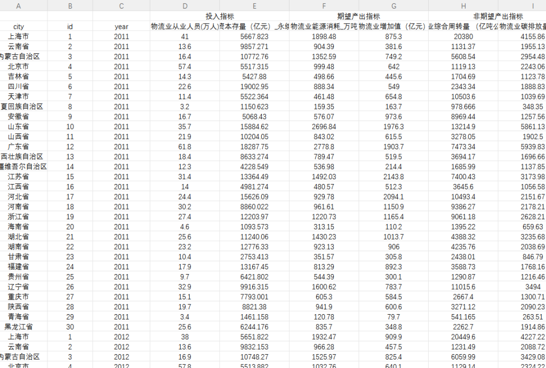Select the 18287.75 cell
The height and width of the screenshot is (368, 546).
254,147
